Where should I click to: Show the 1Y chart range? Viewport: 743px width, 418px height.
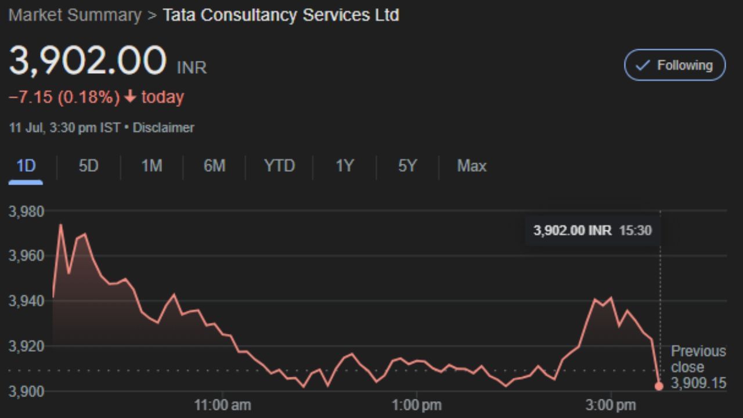coord(344,166)
